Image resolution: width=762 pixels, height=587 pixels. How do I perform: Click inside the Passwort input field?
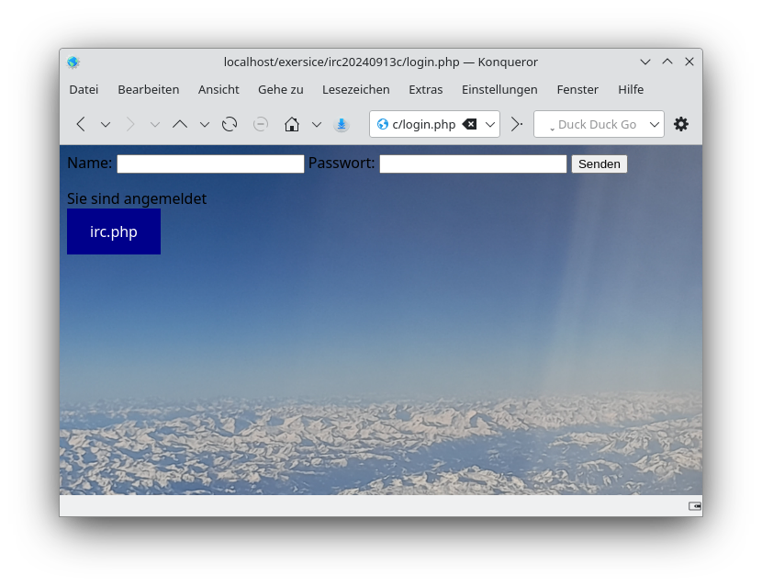click(x=472, y=163)
